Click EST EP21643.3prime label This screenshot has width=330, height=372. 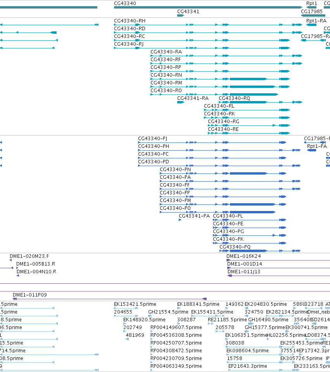pos(247,366)
